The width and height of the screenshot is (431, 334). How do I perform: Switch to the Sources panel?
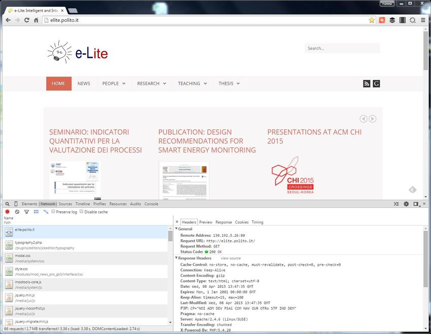coord(65,204)
